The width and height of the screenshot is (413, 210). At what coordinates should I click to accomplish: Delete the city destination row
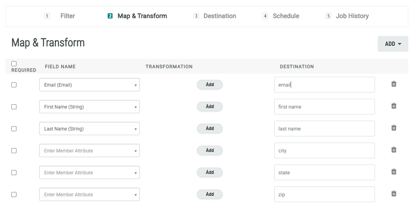[394, 150]
